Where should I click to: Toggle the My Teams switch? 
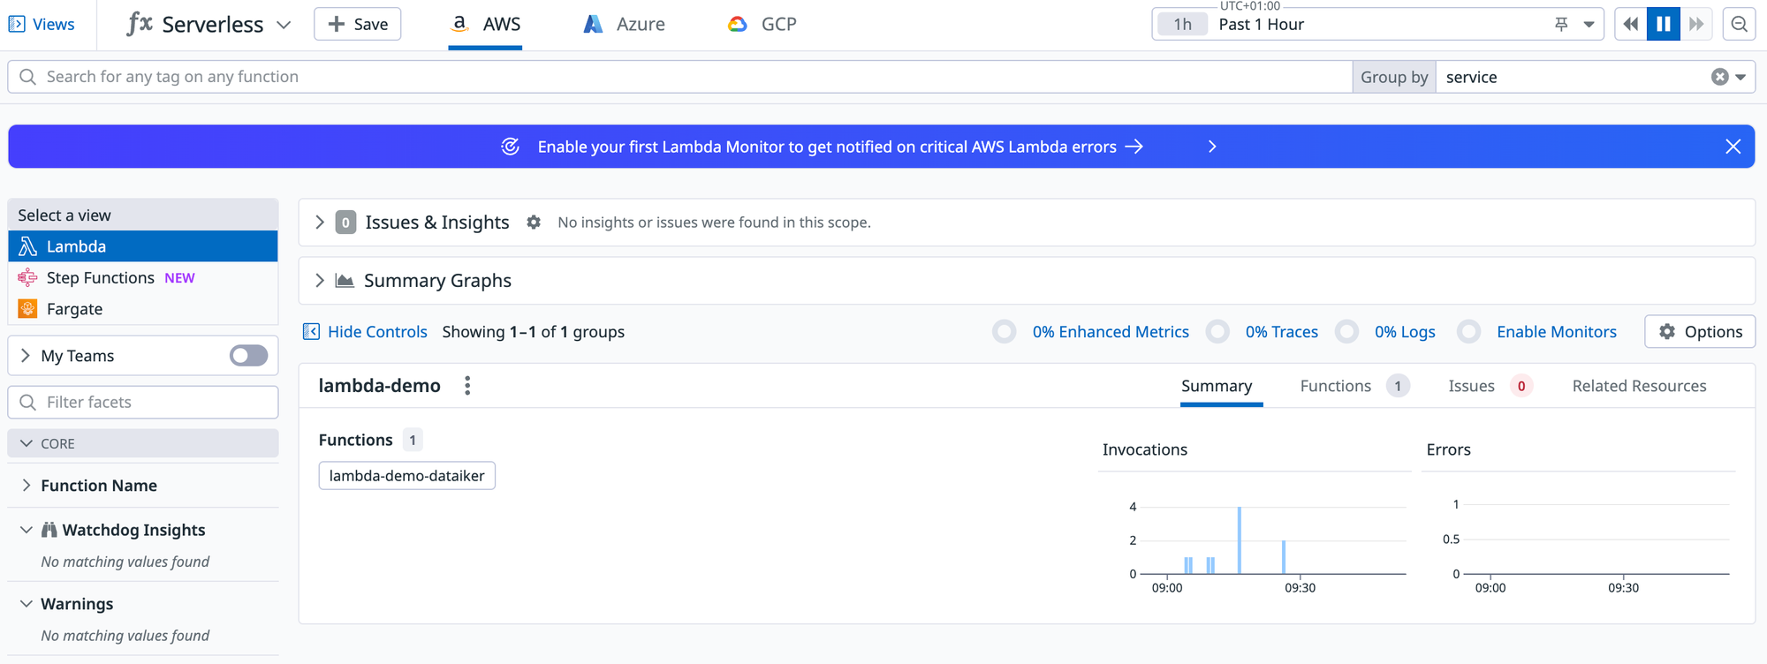[248, 356]
